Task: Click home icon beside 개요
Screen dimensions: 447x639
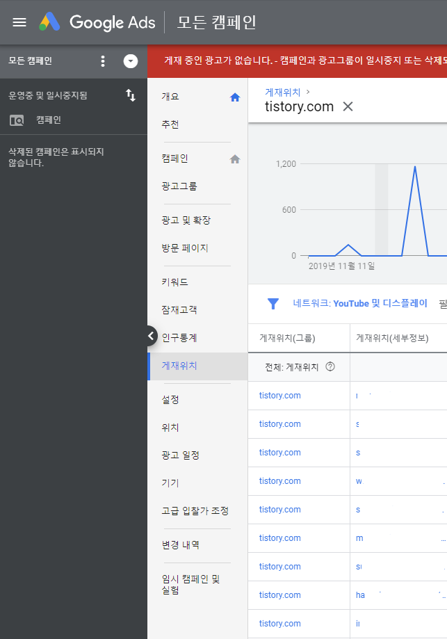Action: 235,97
